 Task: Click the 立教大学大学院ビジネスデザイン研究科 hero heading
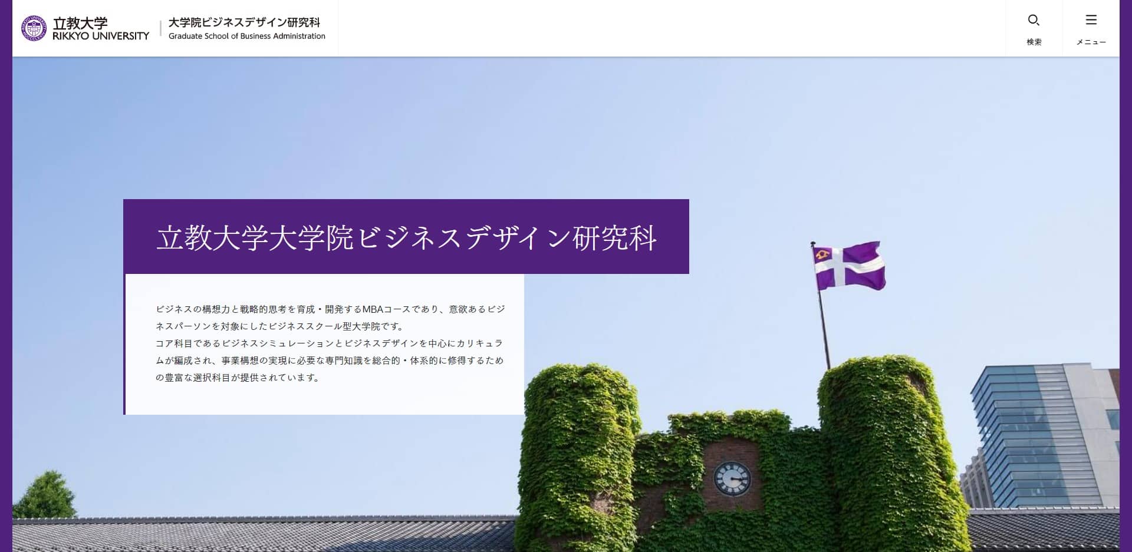tap(406, 237)
